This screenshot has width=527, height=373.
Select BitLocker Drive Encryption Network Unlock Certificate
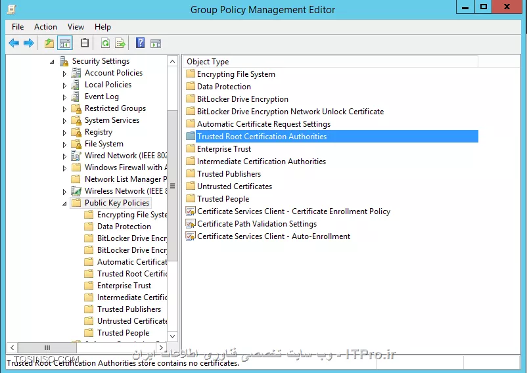coord(290,112)
